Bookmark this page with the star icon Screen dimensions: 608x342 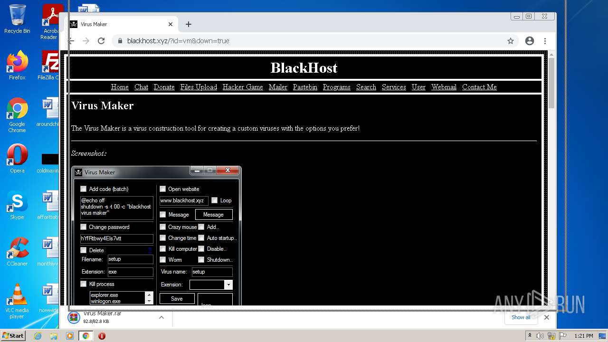[511, 41]
